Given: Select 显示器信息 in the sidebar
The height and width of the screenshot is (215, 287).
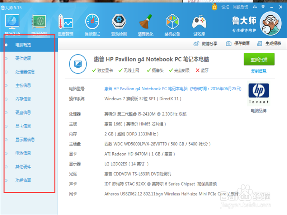Looking at the screenshot, I should [25, 139].
